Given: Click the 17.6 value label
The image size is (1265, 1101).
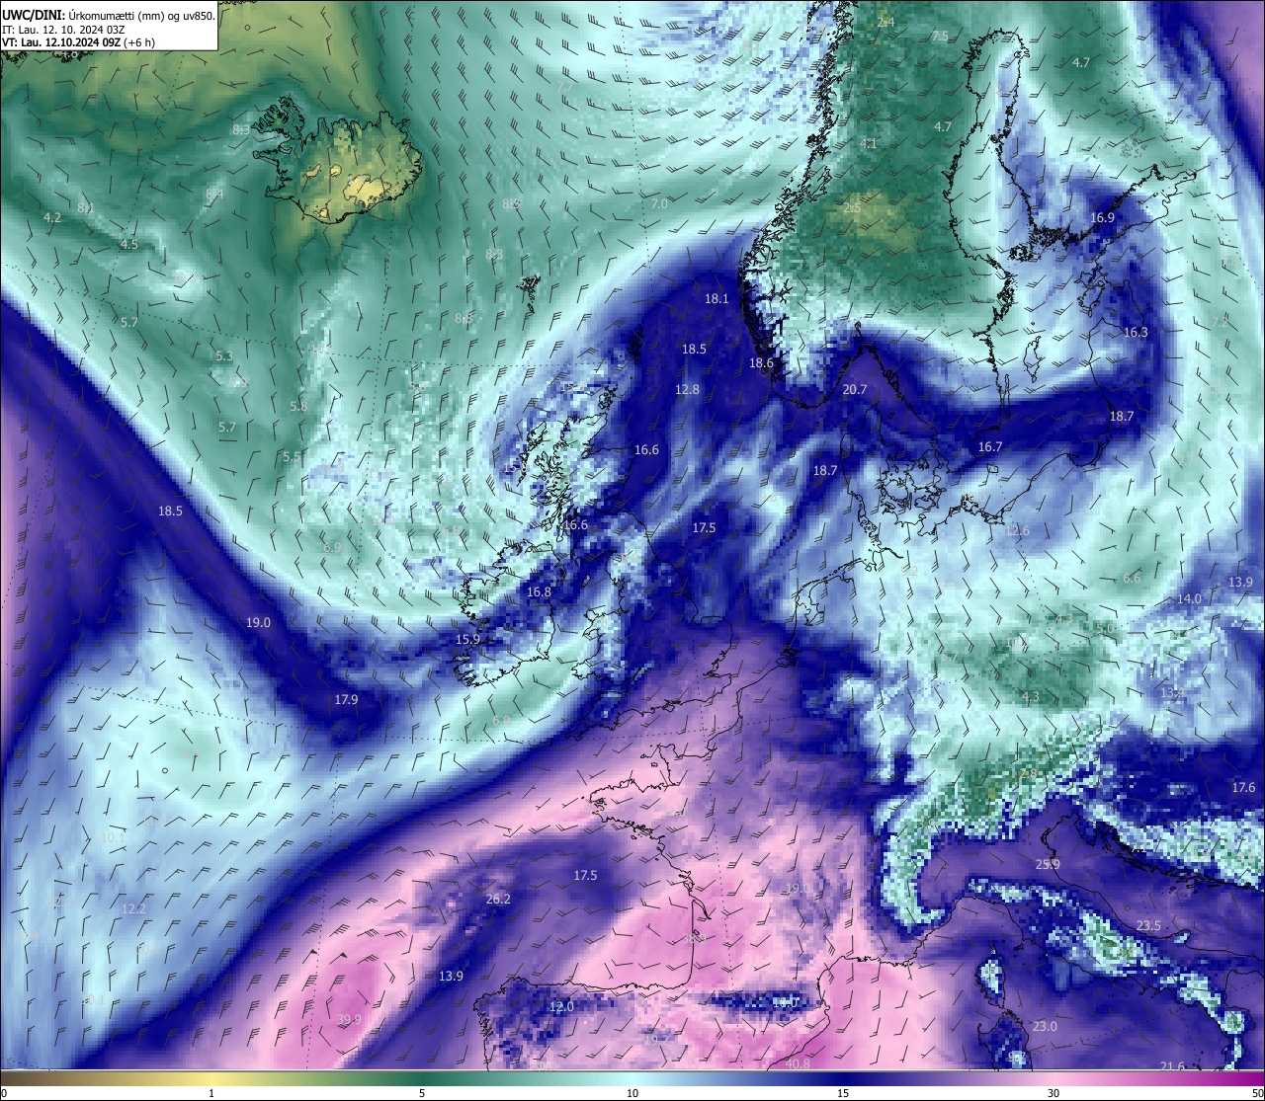Looking at the screenshot, I should pyautogui.click(x=1243, y=788).
